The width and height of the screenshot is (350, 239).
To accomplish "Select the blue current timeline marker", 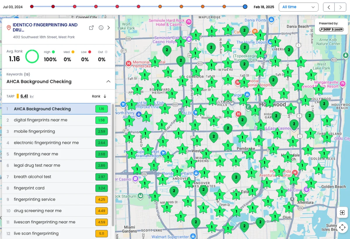I will (x=245, y=6).
